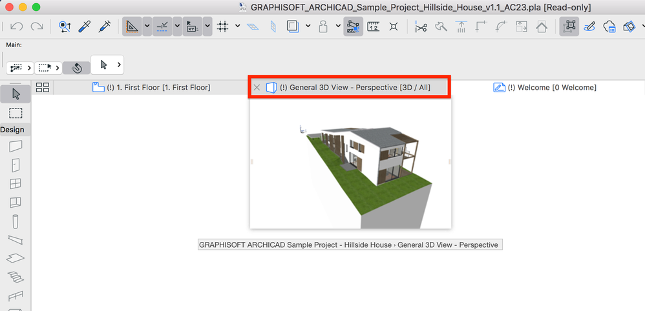The image size is (645, 311).
Task: Toggle the Suspend Groups button
Action: point(569,26)
